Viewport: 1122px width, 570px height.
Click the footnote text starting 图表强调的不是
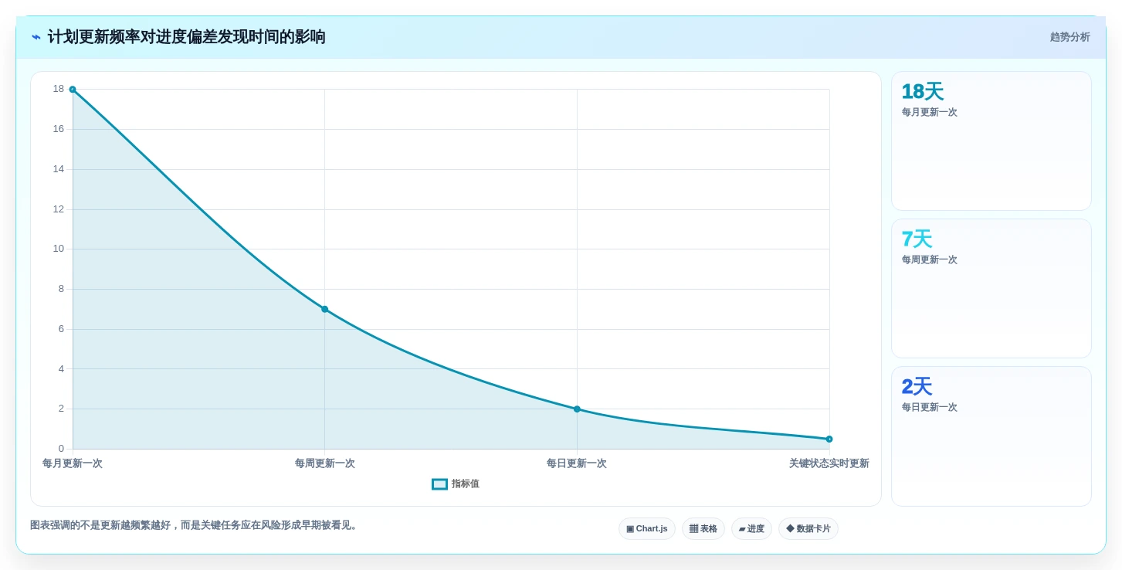click(x=195, y=525)
